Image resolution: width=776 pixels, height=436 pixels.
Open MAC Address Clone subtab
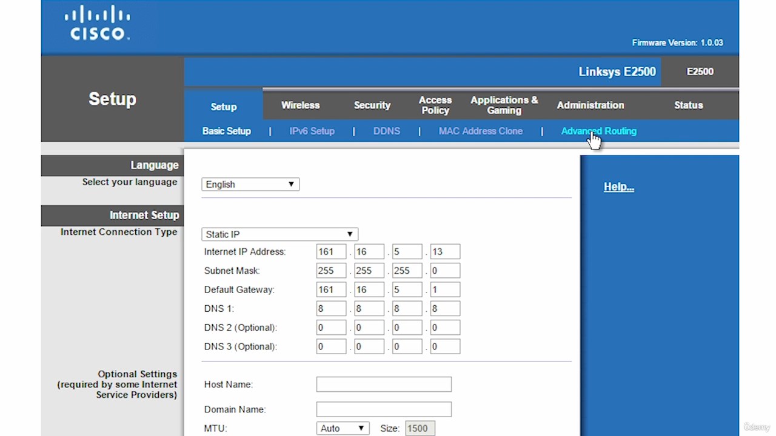pos(481,131)
